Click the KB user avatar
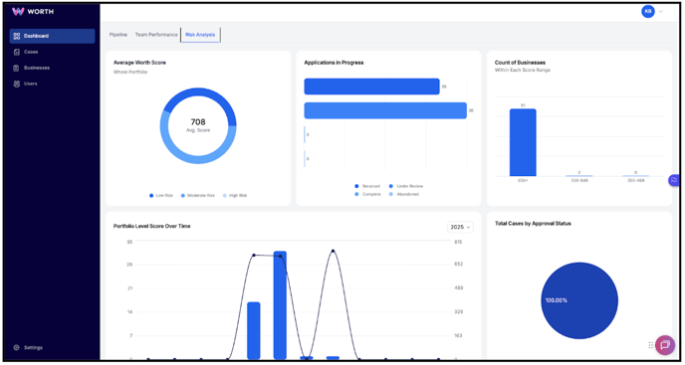 648,12
